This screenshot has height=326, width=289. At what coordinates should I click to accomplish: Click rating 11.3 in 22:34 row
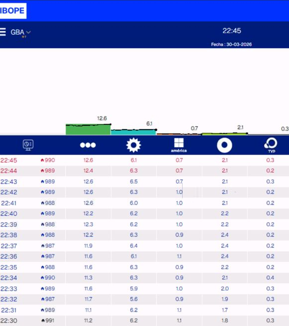88,278
